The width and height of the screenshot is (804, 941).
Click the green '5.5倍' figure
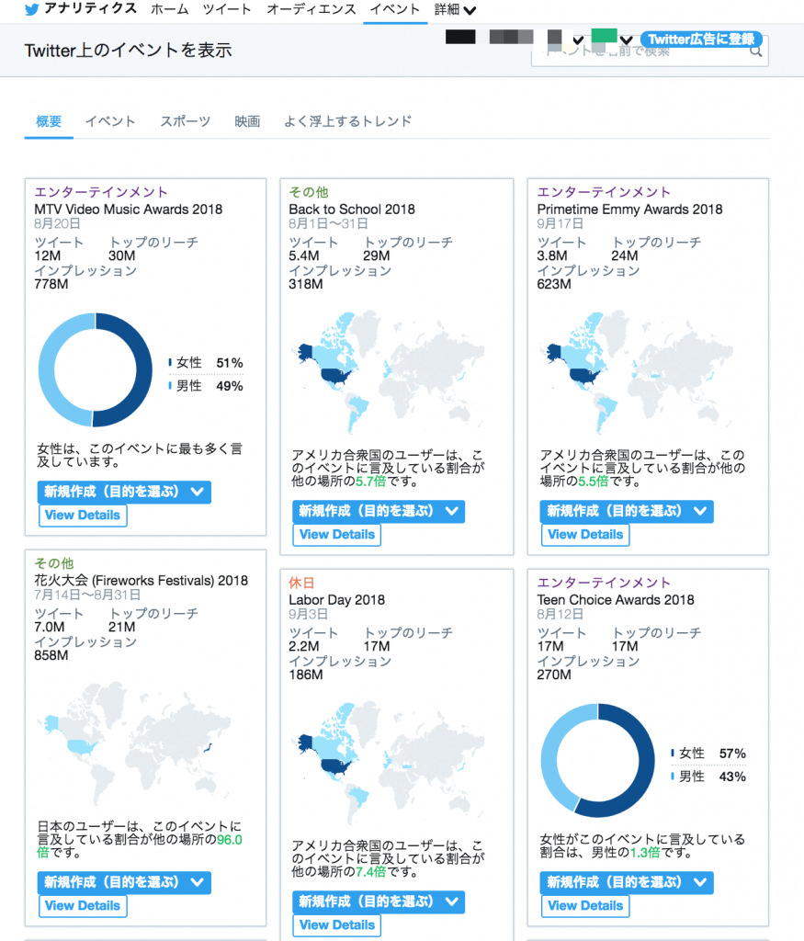tap(594, 482)
